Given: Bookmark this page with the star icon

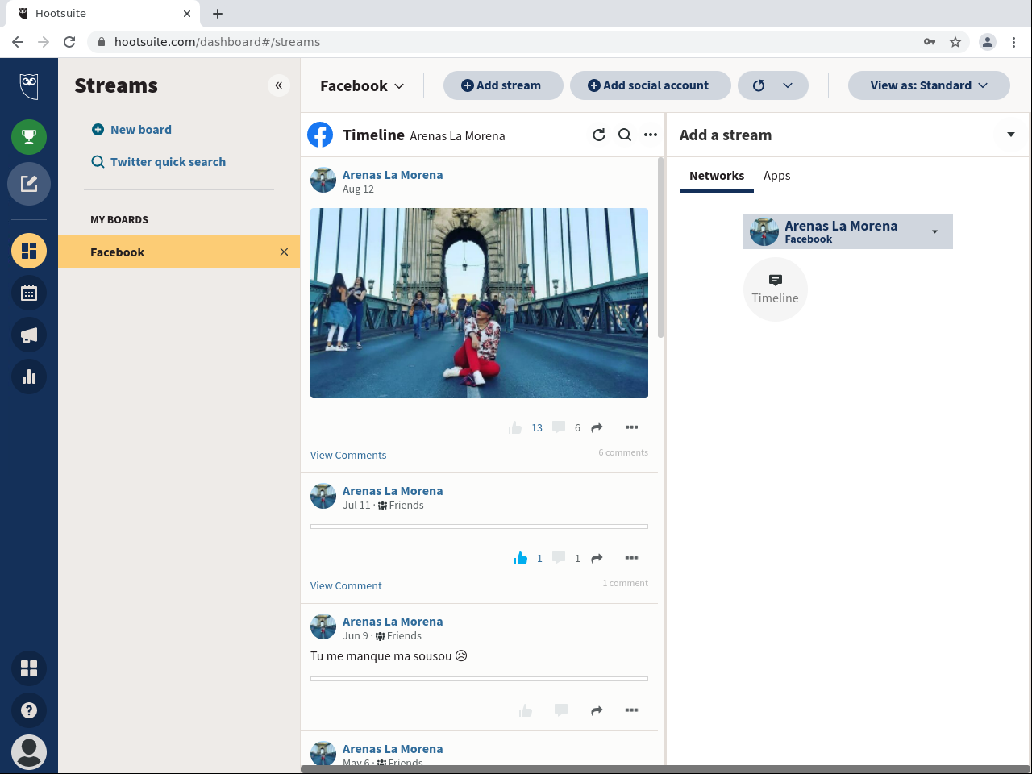Looking at the screenshot, I should [955, 42].
